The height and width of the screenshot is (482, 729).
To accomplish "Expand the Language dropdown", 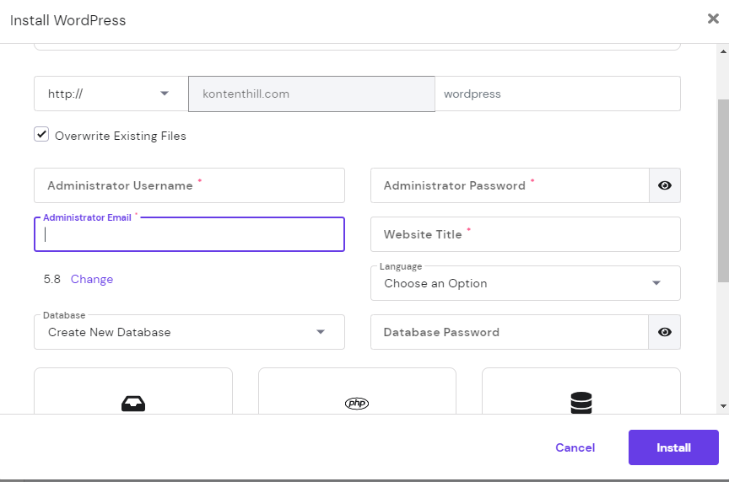I will tap(525, 283).
